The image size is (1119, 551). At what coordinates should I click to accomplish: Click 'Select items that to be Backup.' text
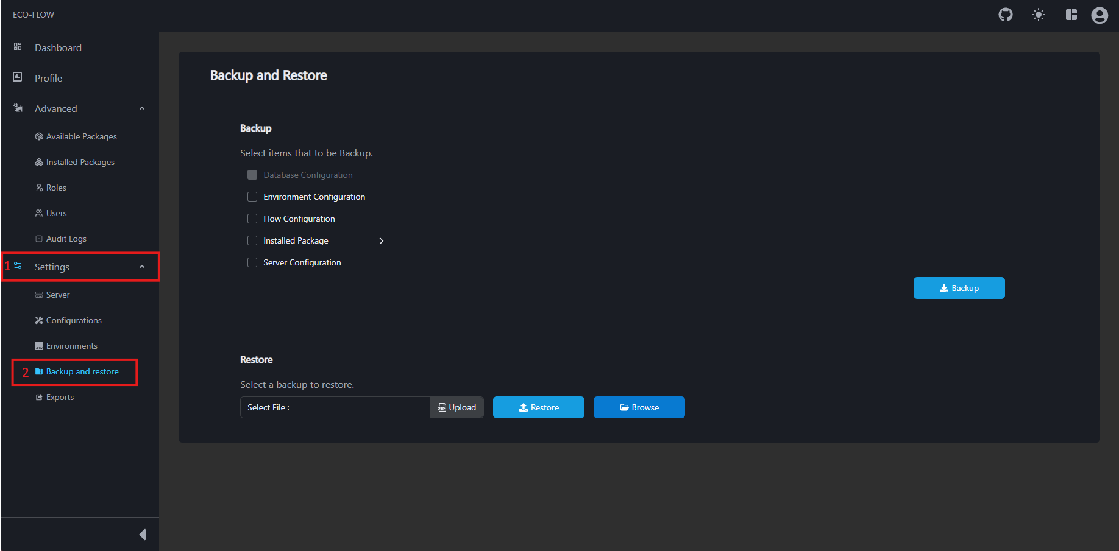(307, 153)
